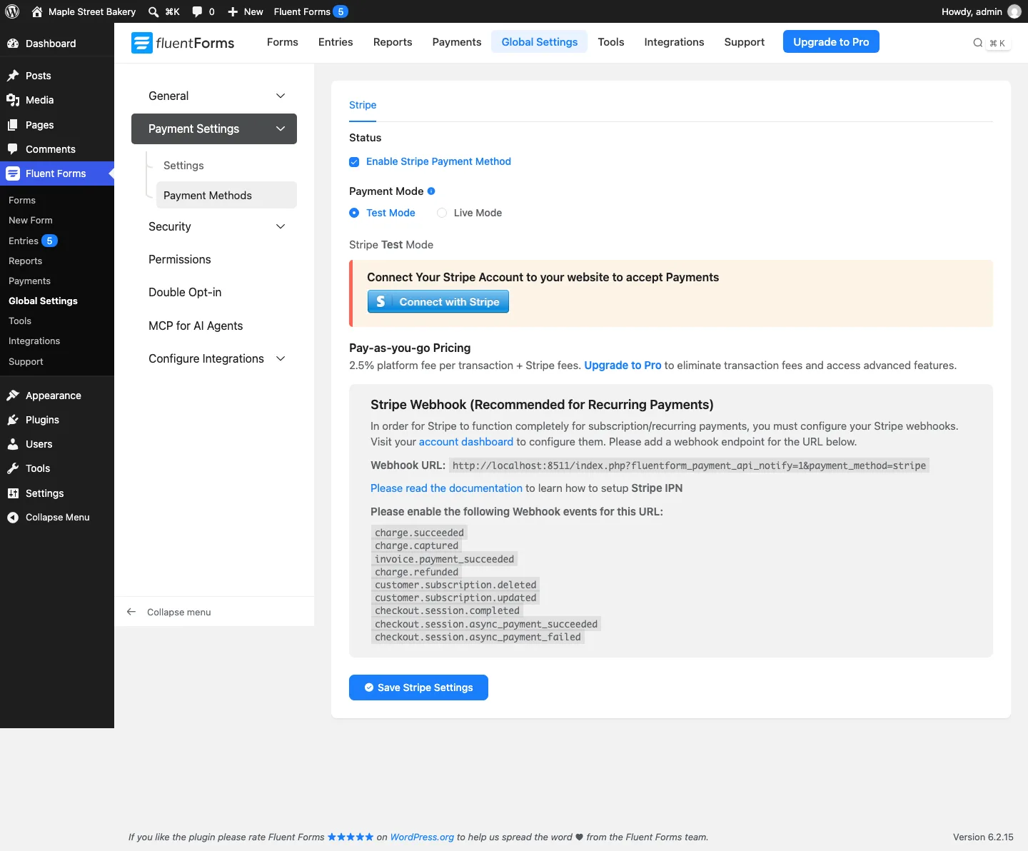This screenshot has width=1028, height=851.
Task: Open the Fluent Forms header search icon
Action: [978, 43]
